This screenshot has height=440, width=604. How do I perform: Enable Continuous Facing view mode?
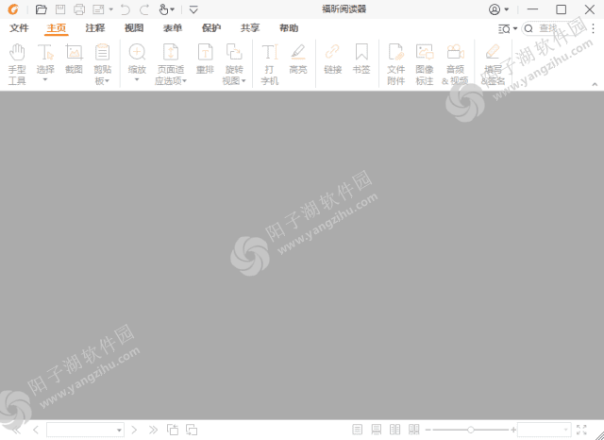tap(414, 430)
